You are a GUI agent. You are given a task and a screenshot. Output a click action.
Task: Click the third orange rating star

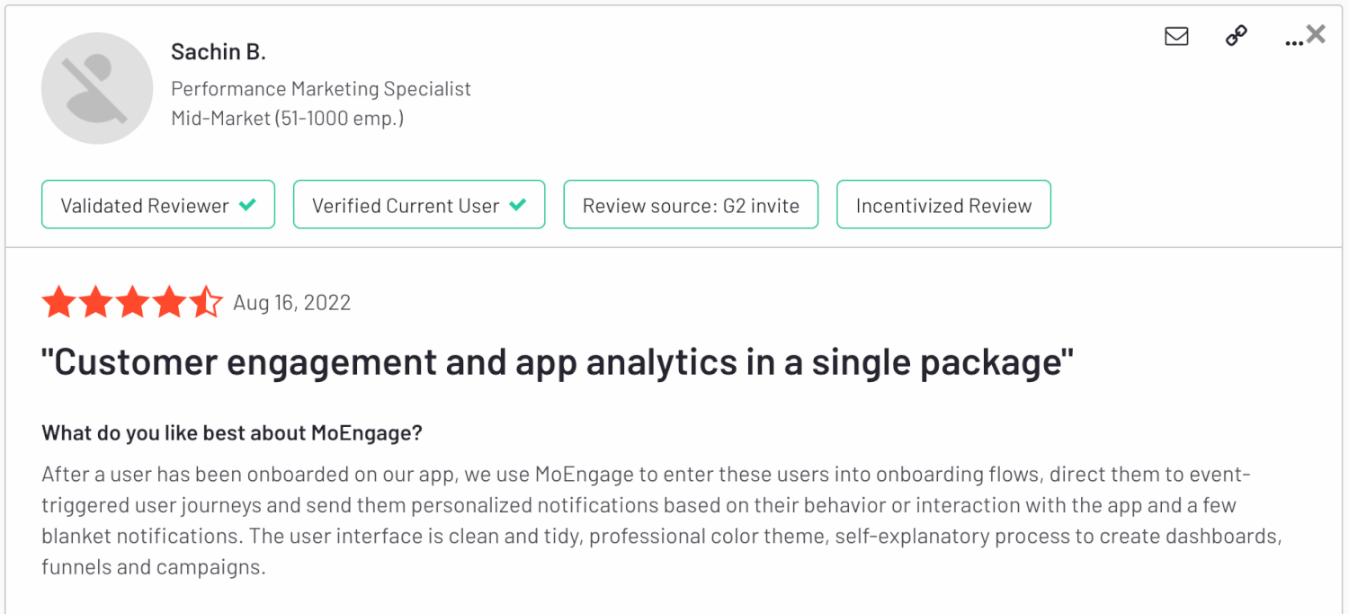(132, 302)
